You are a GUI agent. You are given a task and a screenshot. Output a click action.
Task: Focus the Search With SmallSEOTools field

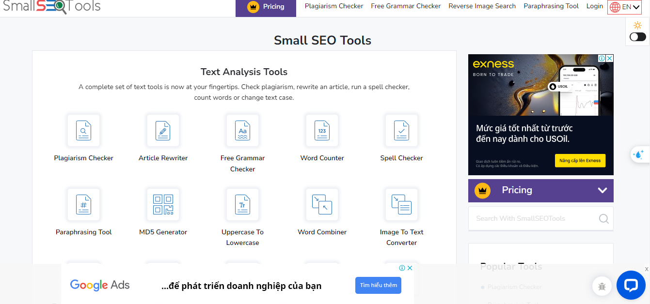540,218
